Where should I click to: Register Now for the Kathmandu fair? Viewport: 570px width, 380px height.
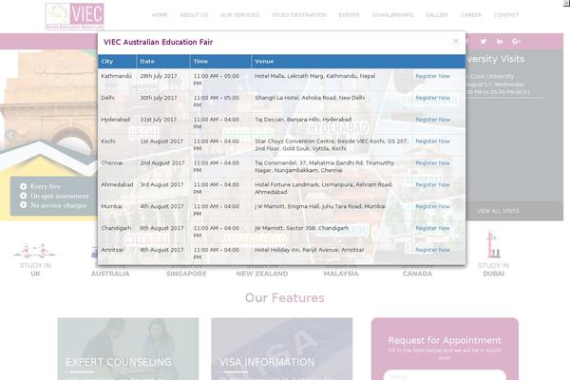[x=432, y=76]
